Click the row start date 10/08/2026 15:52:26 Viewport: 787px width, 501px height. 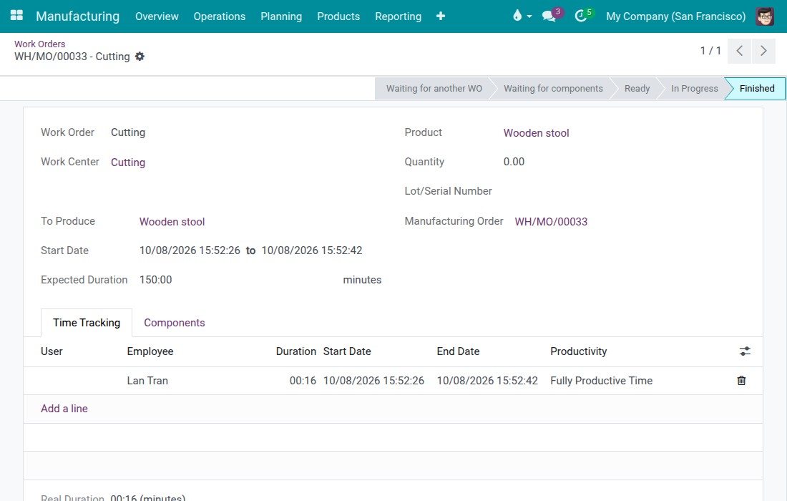pyautogui.click(x=373, y=381)
